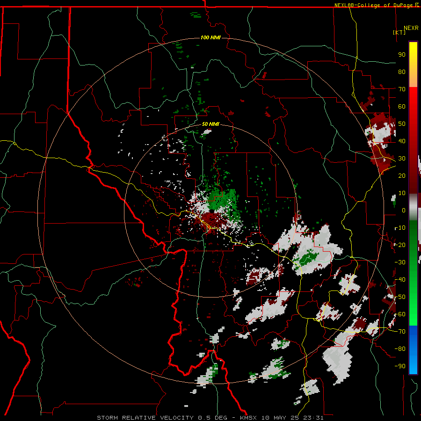421x421 pixels.
Task: Click the KMSX station identifier
Action: click(249, 418)
